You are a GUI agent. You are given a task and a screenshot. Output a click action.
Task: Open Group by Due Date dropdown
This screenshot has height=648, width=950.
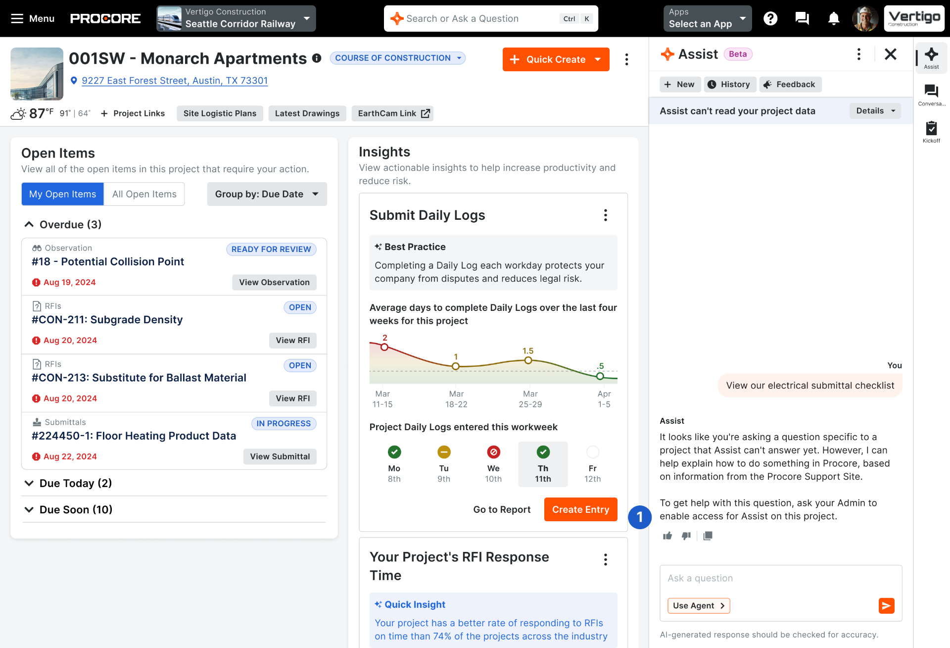click(x=267, y=194)
